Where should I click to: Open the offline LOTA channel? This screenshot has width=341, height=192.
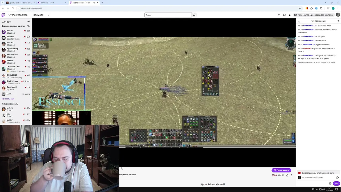16,94
